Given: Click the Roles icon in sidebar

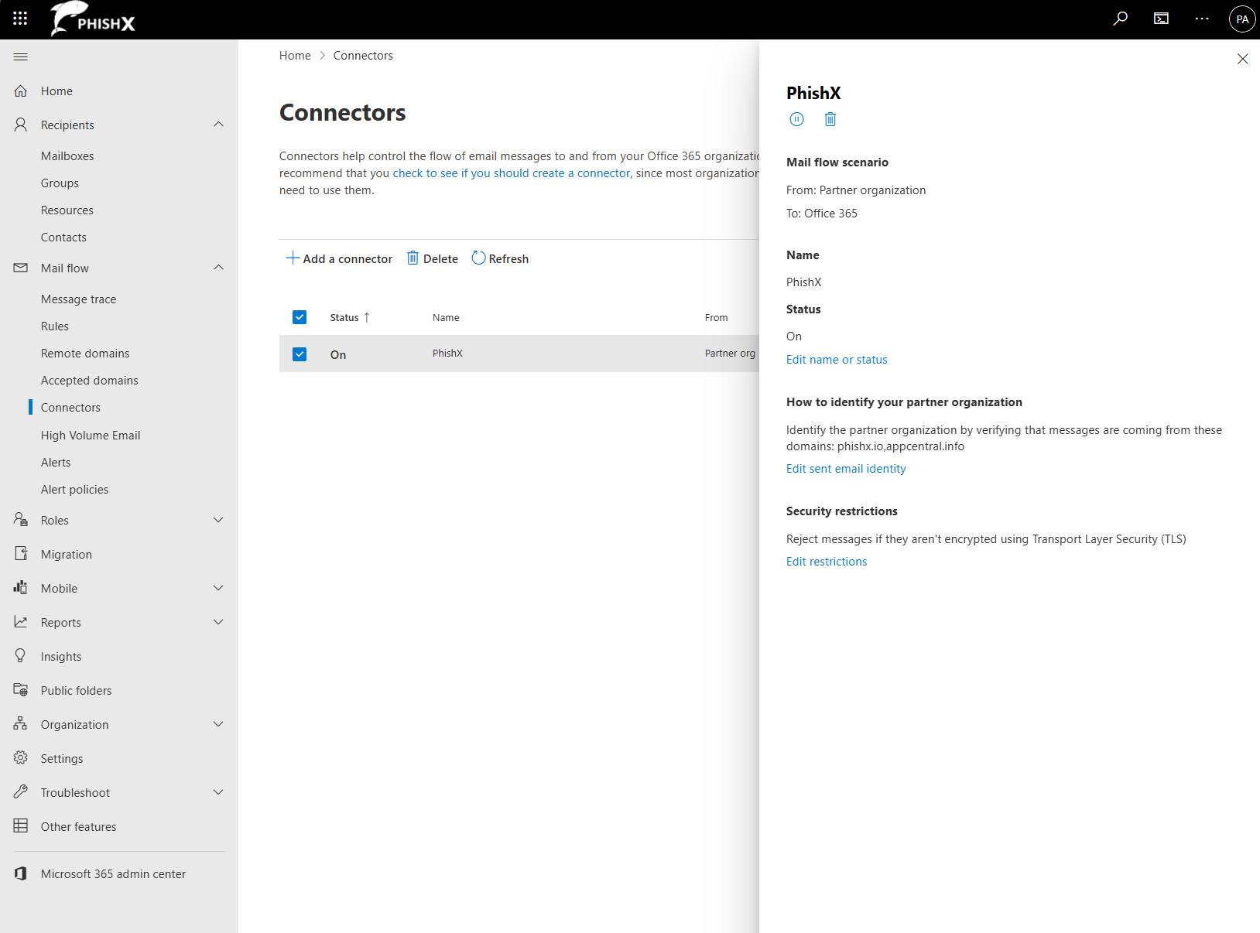Looking at the screenshot, I should coord(21,520).
